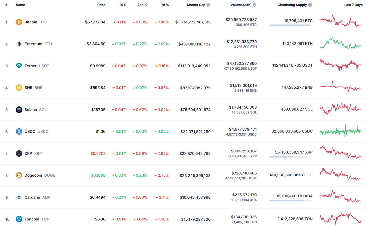The height and width of the screenshot is (227, 366).
Task: Sort the table by Price column
Action: tap(101, 5)
